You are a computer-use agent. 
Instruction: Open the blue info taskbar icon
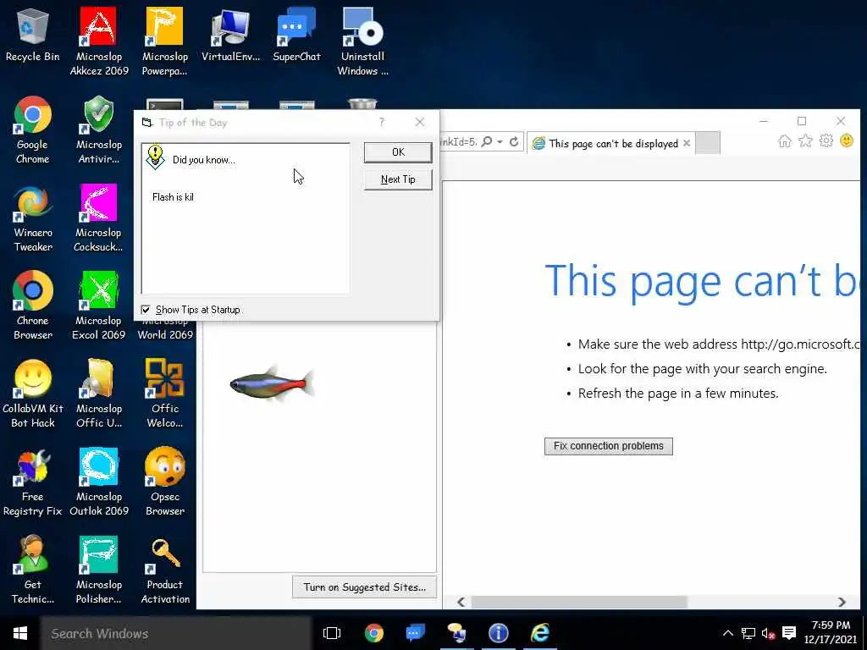point(498,633)
